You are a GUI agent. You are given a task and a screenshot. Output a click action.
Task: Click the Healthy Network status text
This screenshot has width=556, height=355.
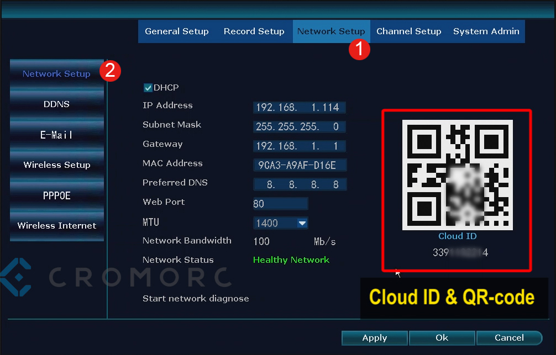coord(291,260)
